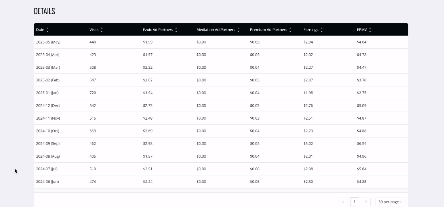Click the EPMV value $4.64
Viewport: 444px width, 207px height.
(362, 42)
